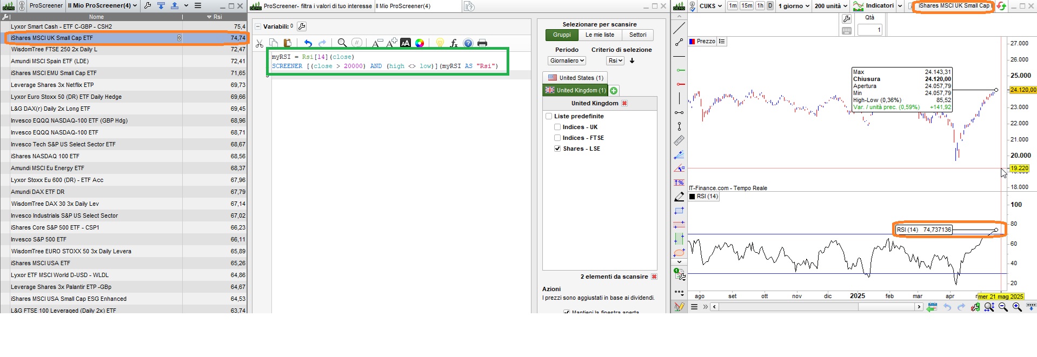Expand more drawing tools chevron
The image size is (1037, 357).
coord(679,262)
